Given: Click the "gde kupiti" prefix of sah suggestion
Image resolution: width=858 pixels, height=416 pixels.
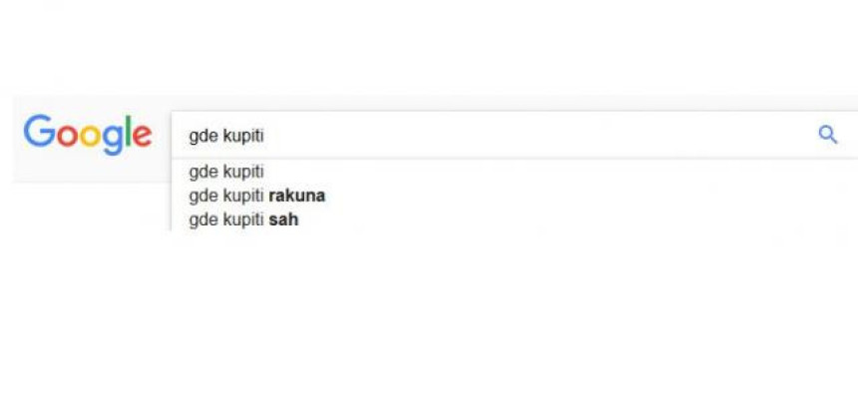Looking at the screenshot, I should (226, 219).
